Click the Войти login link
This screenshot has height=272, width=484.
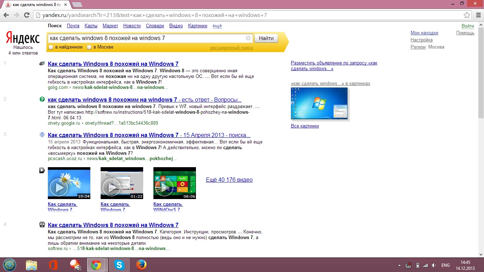point(468,26)
